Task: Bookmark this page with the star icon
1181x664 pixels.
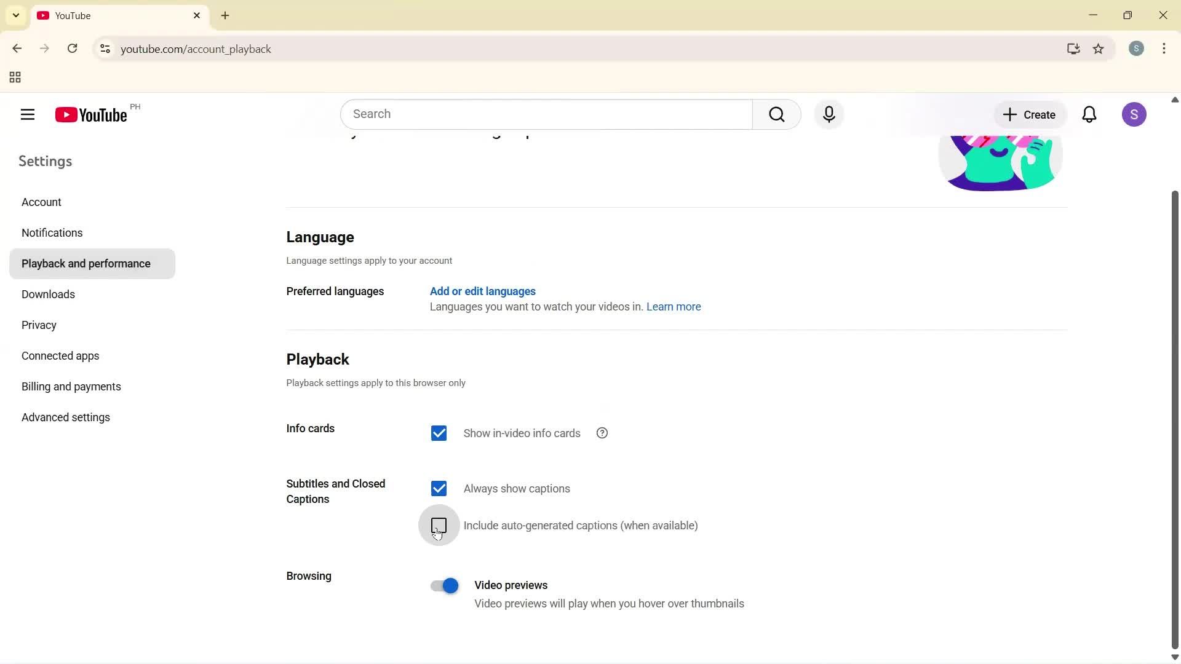Action: 1099,49
